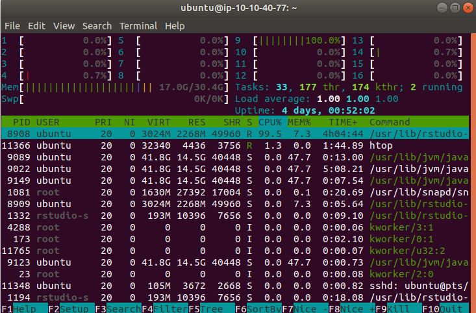Image resolution: width=476 pixels, height=313 pixels.
Task: Click the Load average readout
Action: (x=317, y=99)
